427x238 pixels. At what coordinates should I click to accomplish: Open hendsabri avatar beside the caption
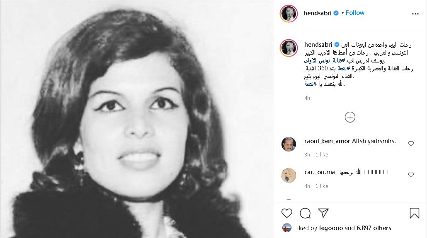click(289, 48)
